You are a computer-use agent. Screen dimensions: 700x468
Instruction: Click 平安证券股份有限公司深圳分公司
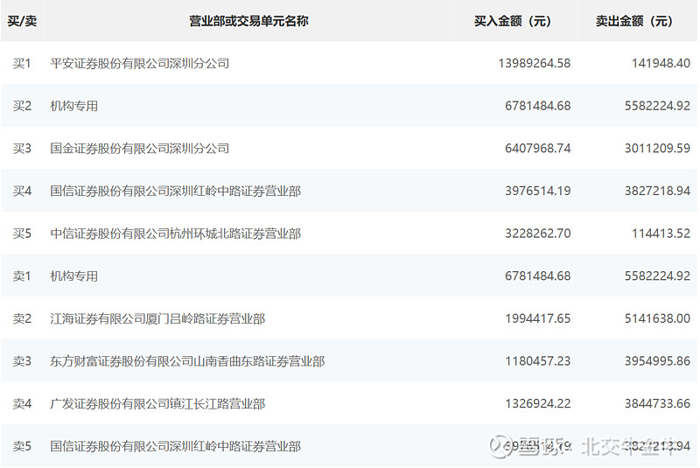[140, 63]
